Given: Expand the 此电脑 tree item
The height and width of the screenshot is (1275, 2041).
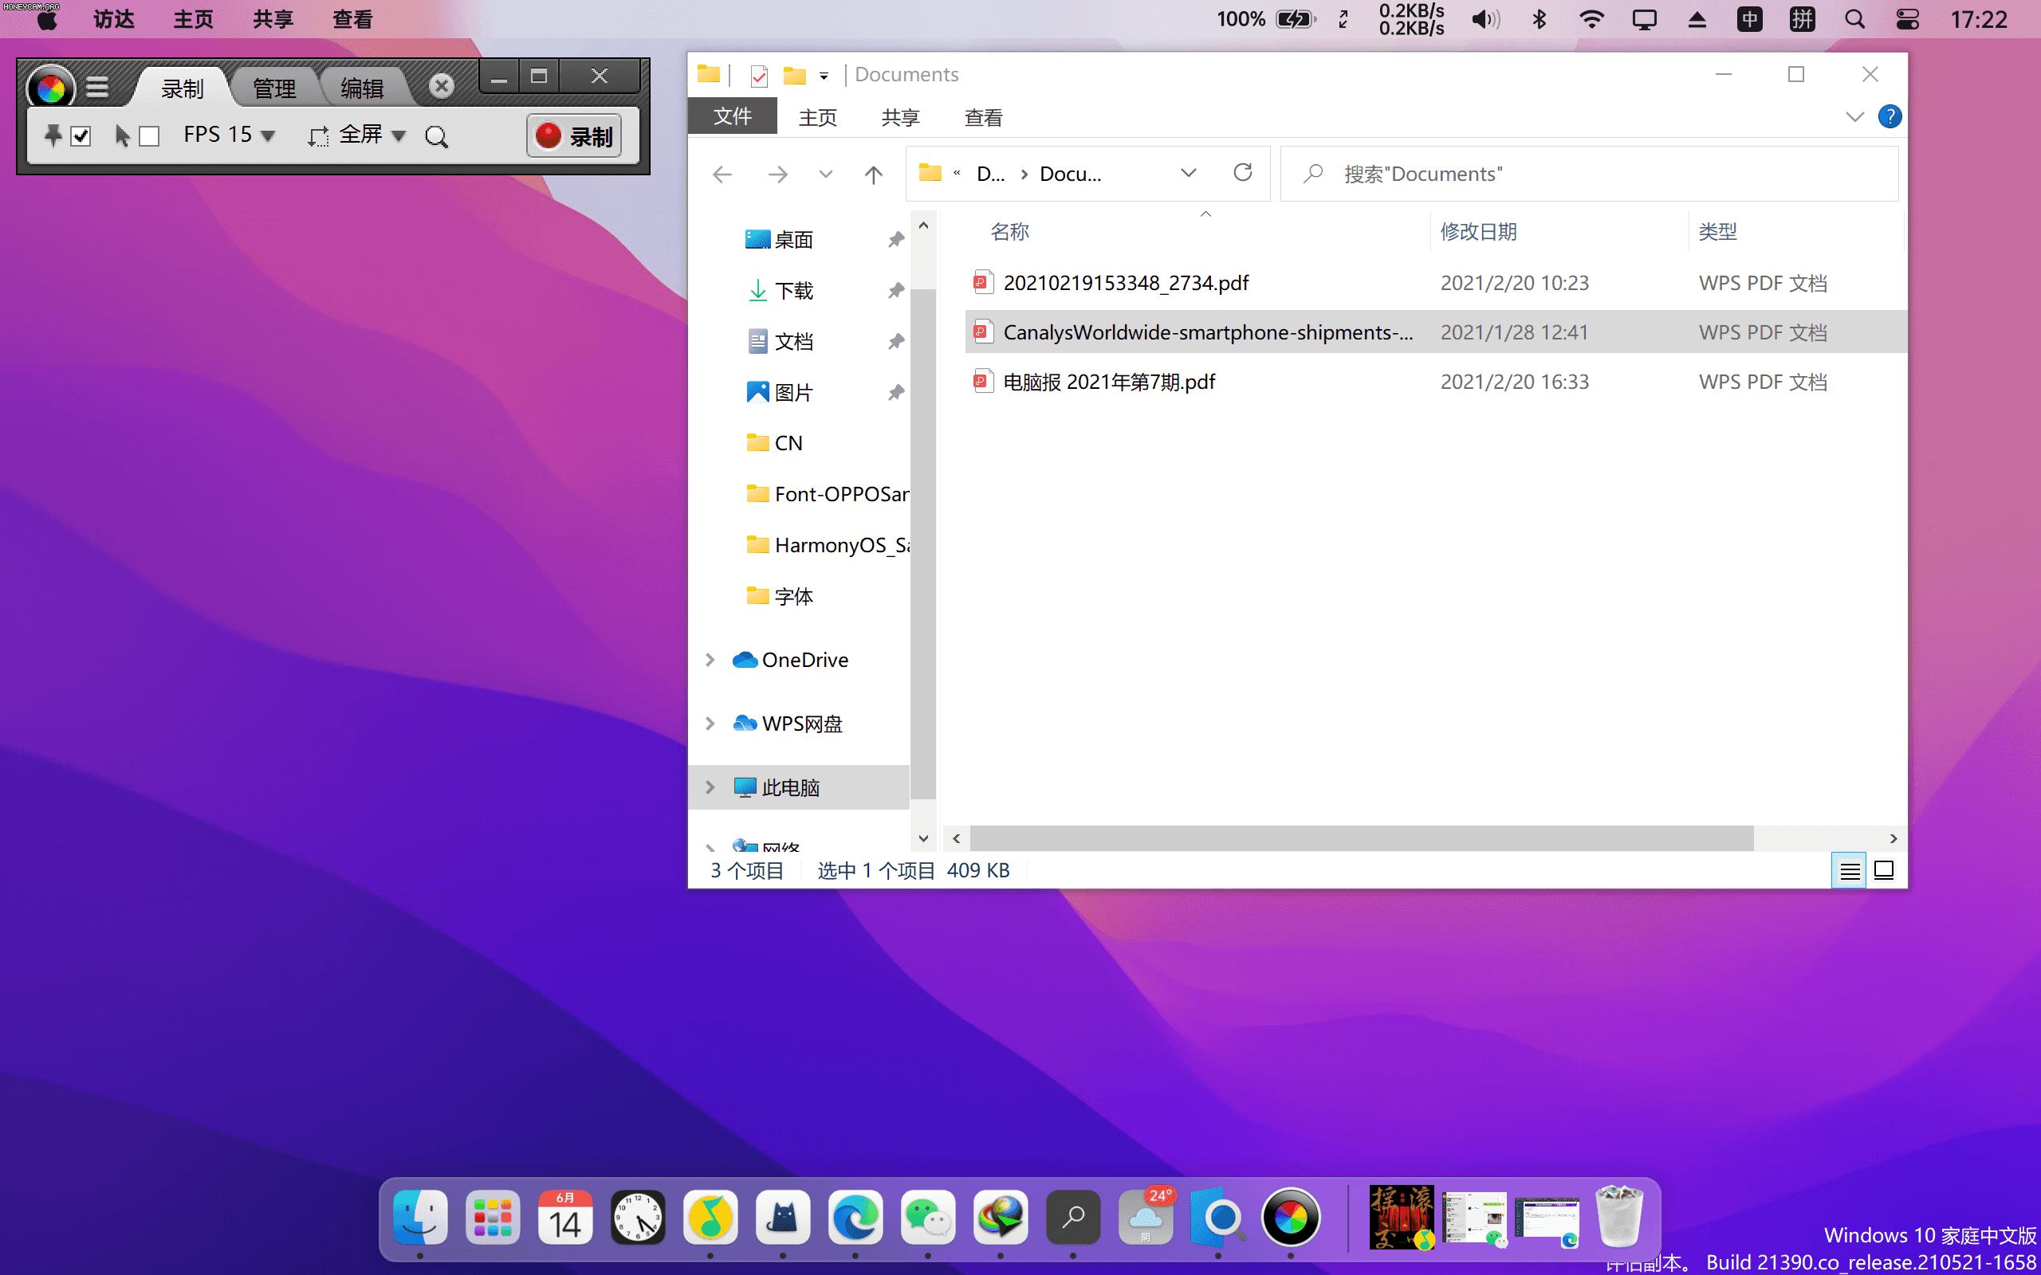Looking at the screenshot, I should tap(710, 787).
